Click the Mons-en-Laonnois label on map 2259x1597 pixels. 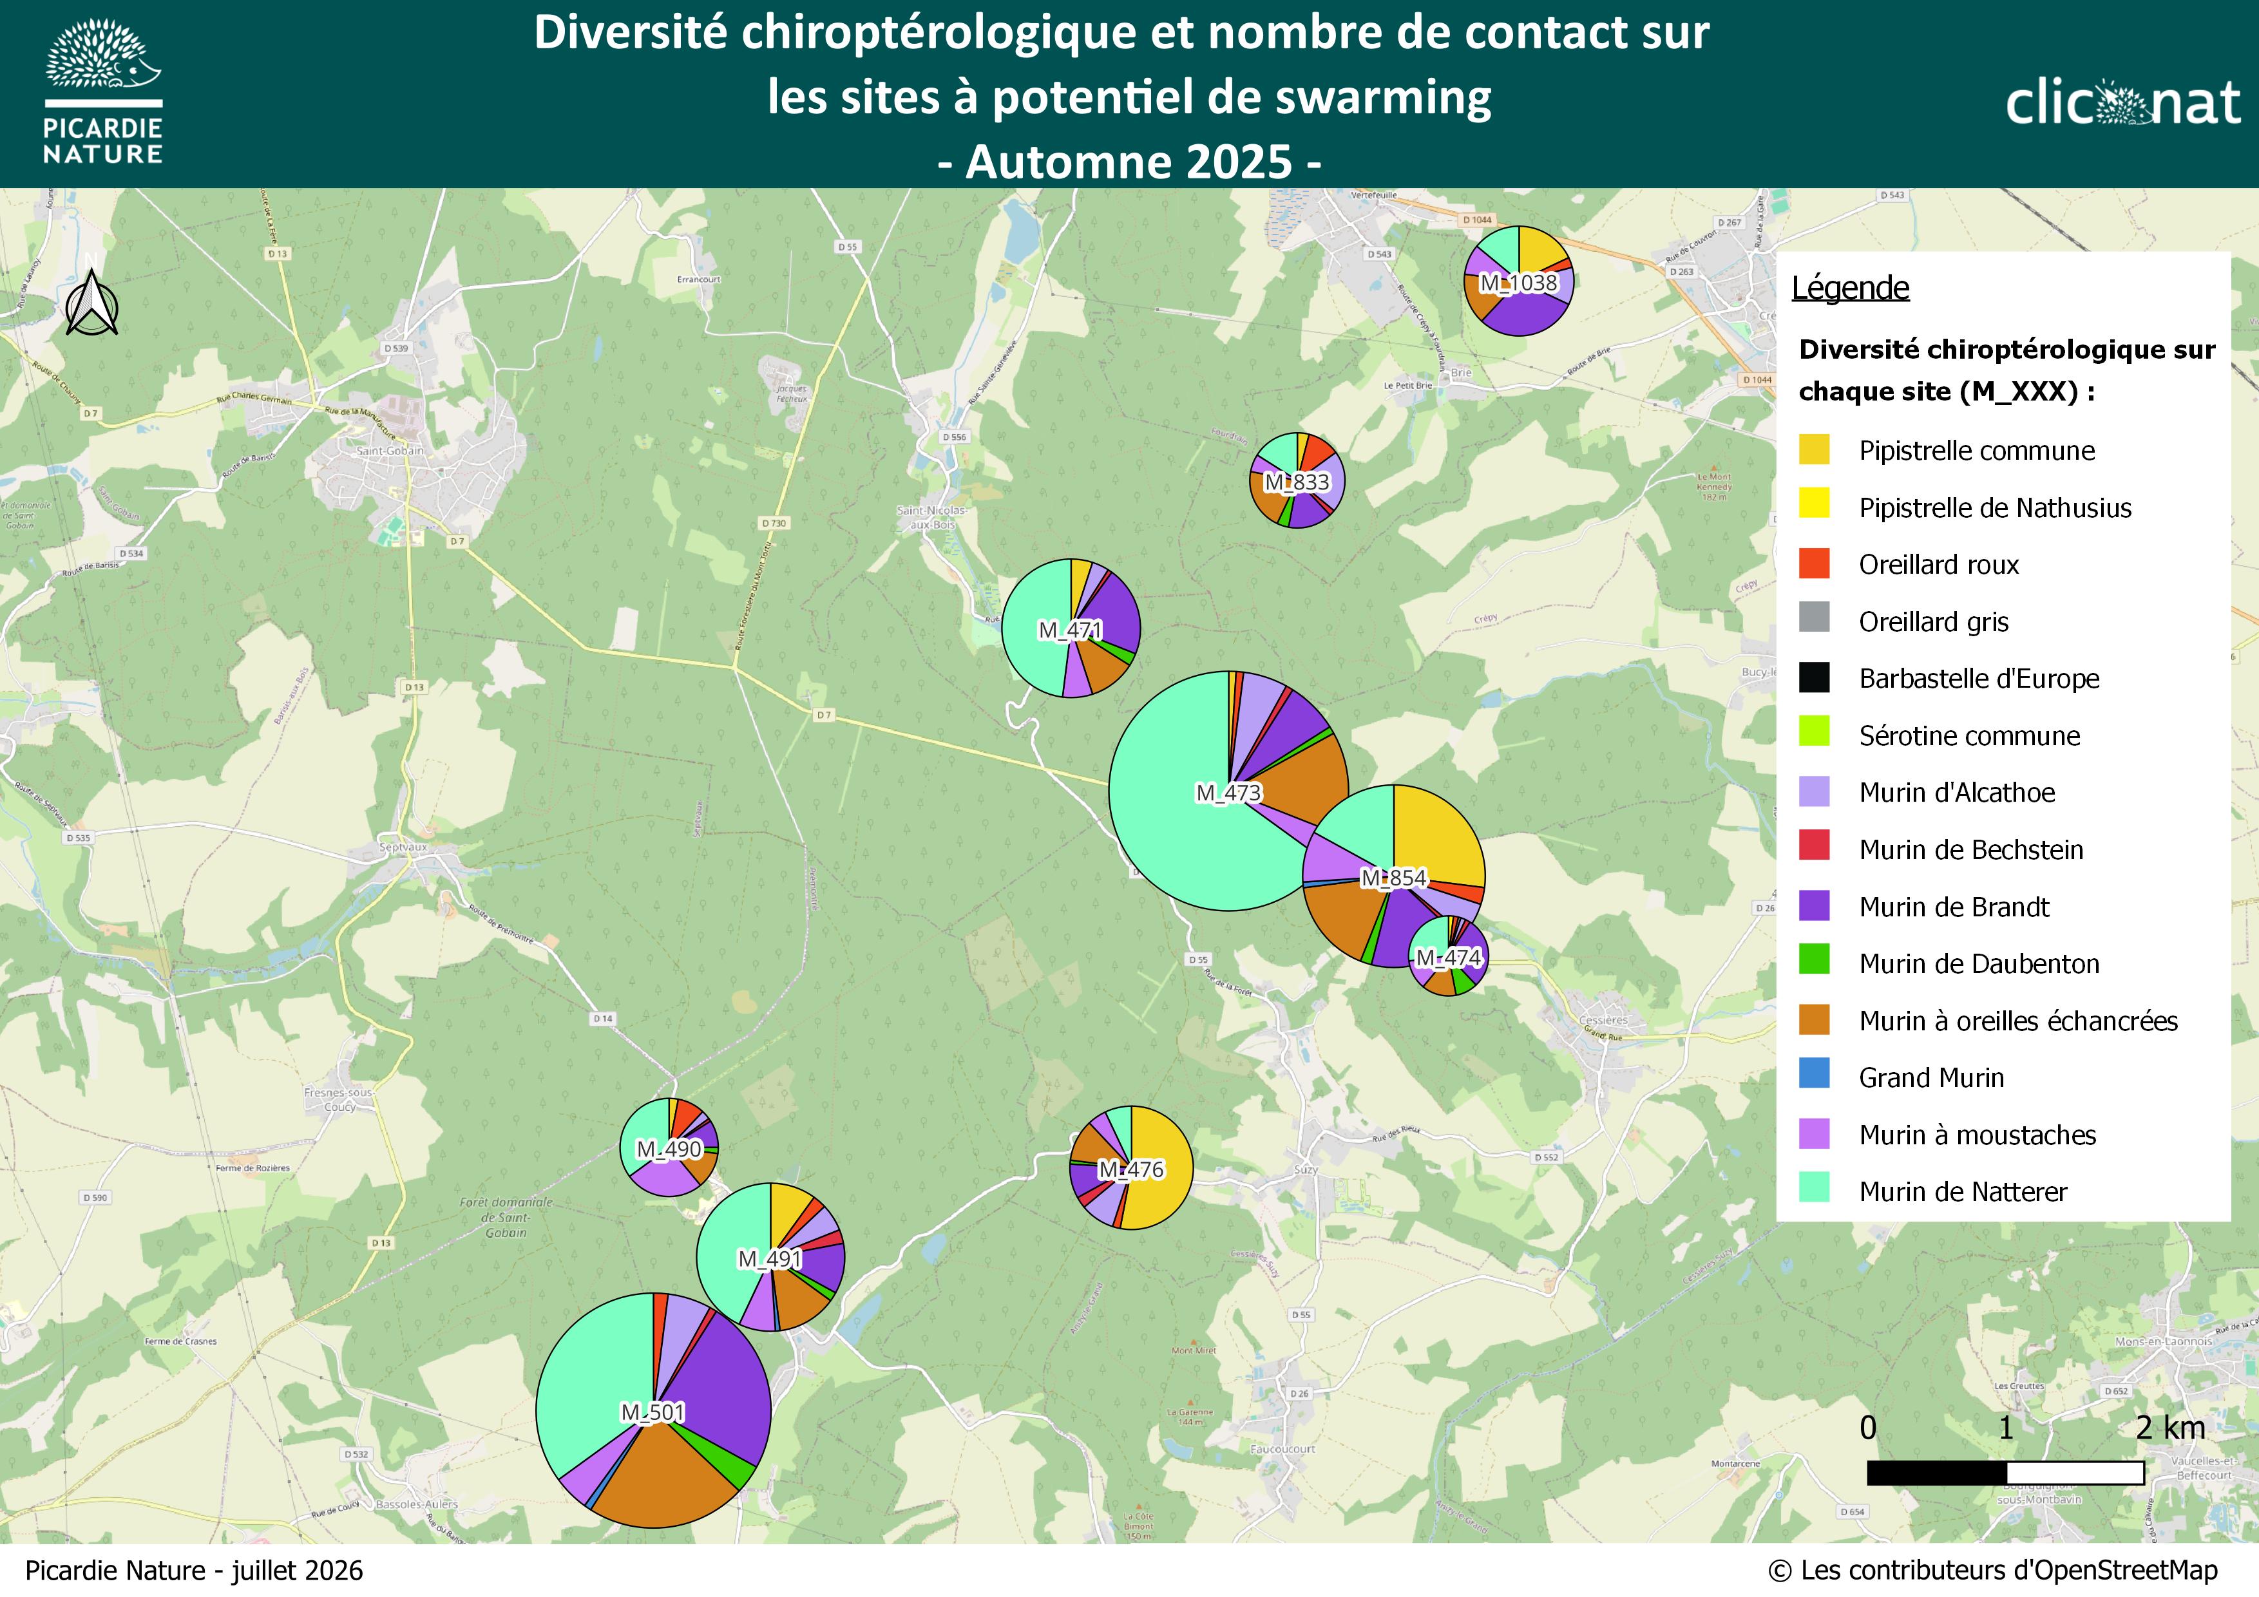coord(2164,1341)
